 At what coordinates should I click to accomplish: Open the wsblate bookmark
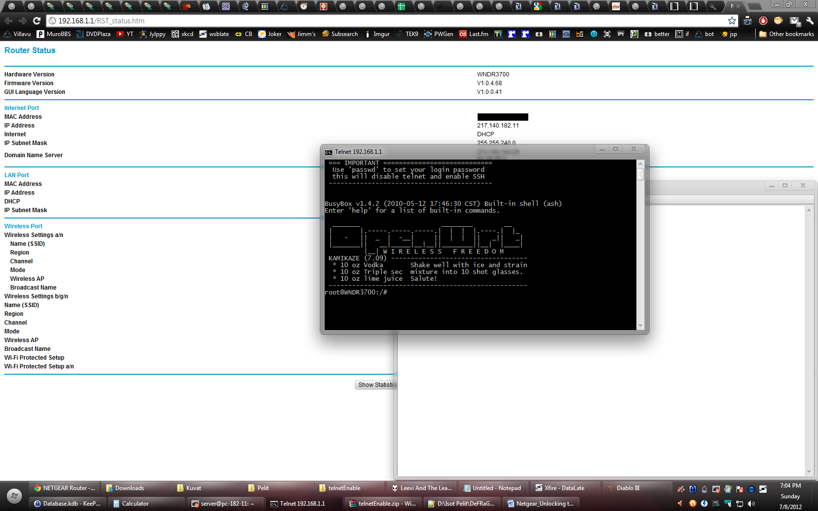(214, 34)
